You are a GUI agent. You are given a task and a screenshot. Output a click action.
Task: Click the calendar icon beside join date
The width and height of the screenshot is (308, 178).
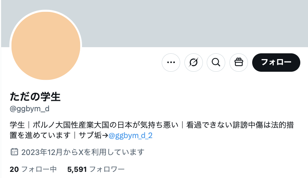pos(14,152)
